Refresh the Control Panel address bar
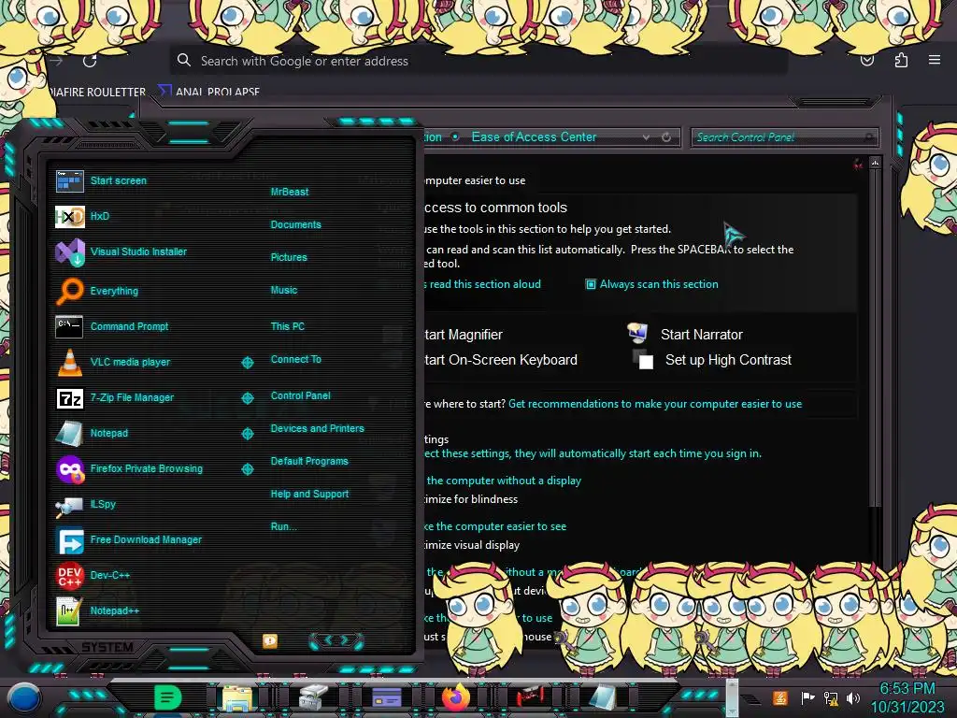This screenshot has width=957, height=718. tap(666, 137)
